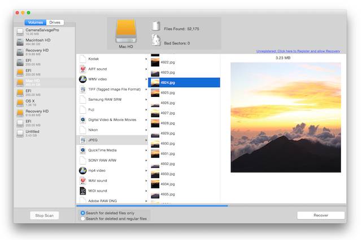Click the Bad Sectors: 0 text

tap(177, 43)
